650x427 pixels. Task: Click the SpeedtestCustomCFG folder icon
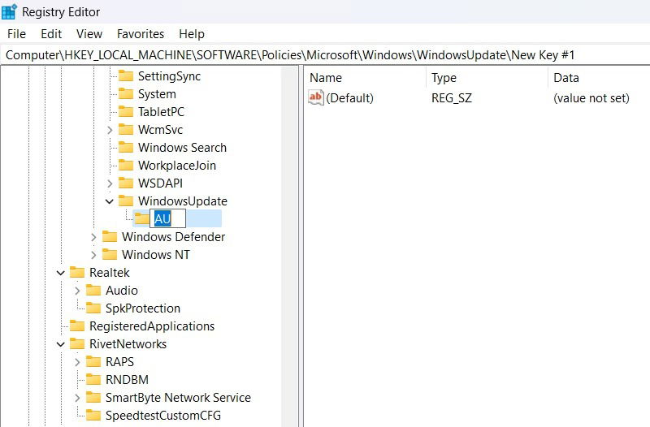tap(93, 415)
